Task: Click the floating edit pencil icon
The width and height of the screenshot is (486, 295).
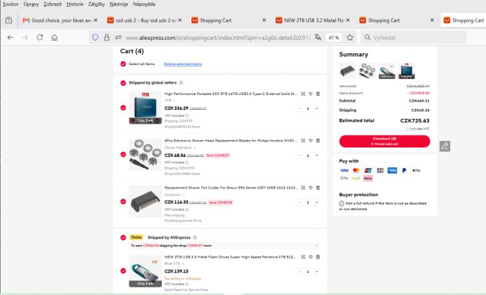Action: 445,146
